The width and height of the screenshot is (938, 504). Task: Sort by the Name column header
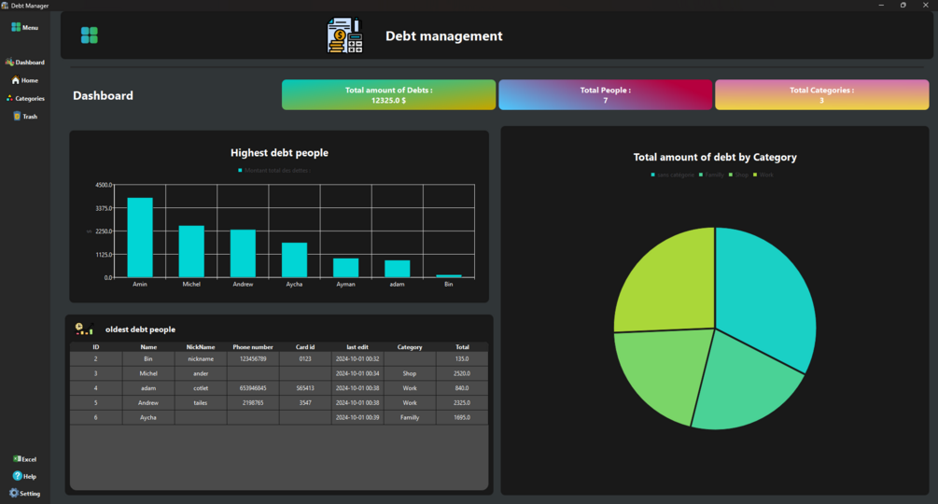click(148, 347)
